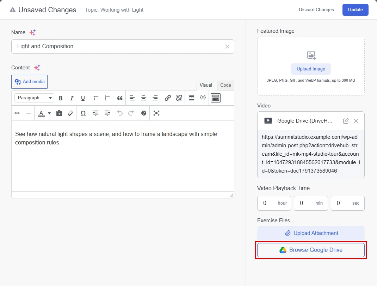Switch to the Visual editor tab
Viewport: 377px width, 286px height.
tap(206, 85)
